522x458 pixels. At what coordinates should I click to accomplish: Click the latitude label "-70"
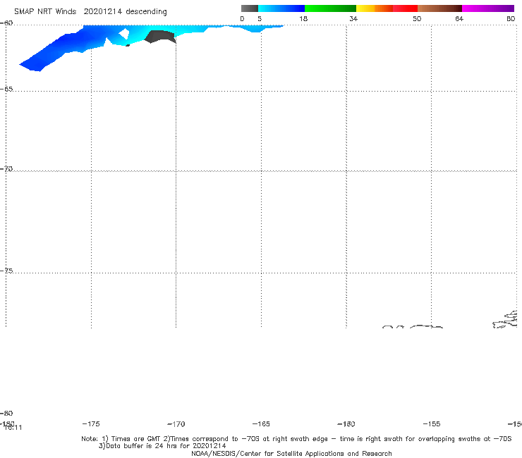6,169
